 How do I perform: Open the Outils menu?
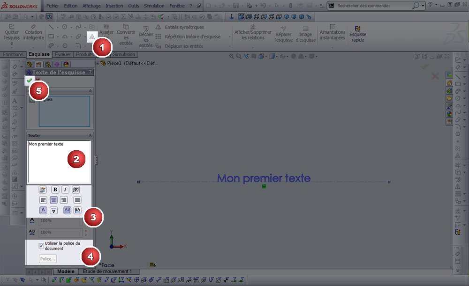134,6
